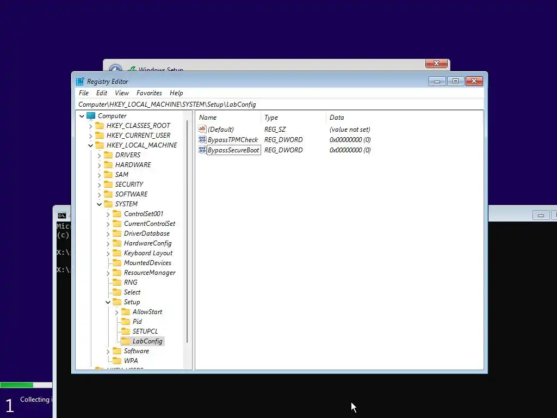Expand the HKEY_CURRENT_USER node

(x=91, y=136)
